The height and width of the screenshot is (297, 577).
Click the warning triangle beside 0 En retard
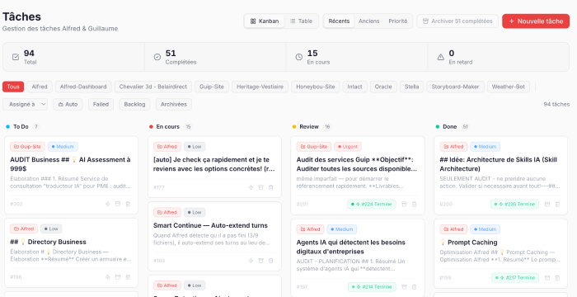[x=440, y=57]
